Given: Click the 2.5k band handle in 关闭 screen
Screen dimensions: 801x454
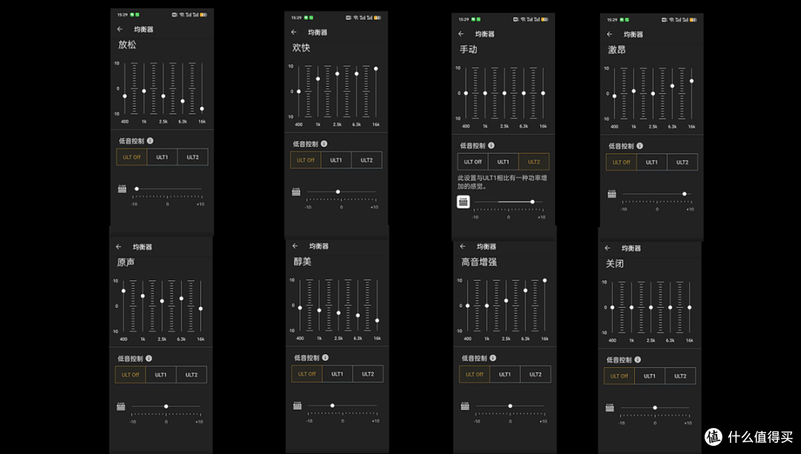Looking at the screenshot, I should 651,307.
